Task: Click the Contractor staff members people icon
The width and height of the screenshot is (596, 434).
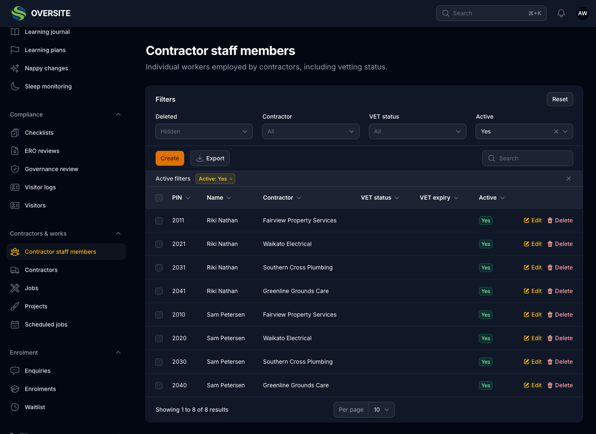Action: 15,252
